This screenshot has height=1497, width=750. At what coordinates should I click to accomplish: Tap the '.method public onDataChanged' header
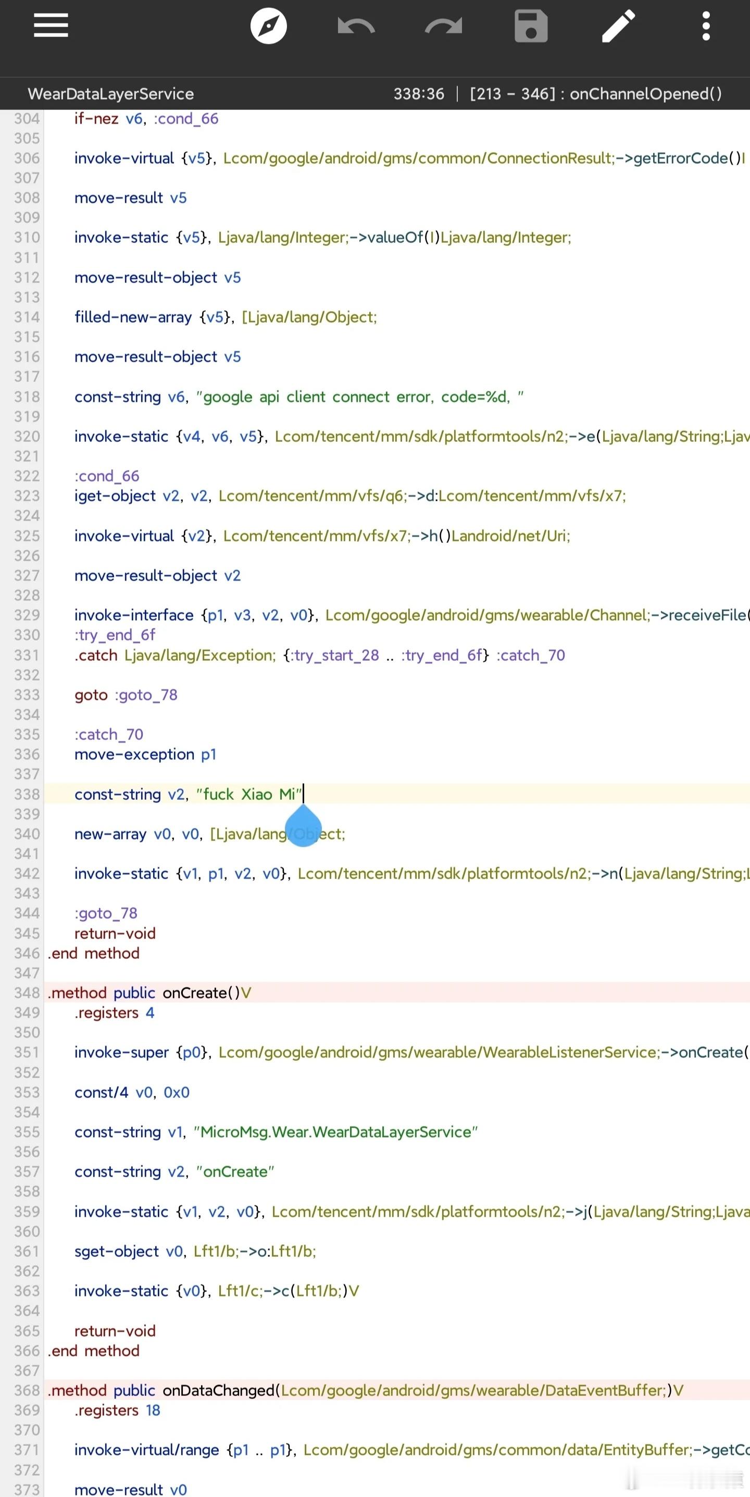pyautogui.click(x=366, y=1390)
